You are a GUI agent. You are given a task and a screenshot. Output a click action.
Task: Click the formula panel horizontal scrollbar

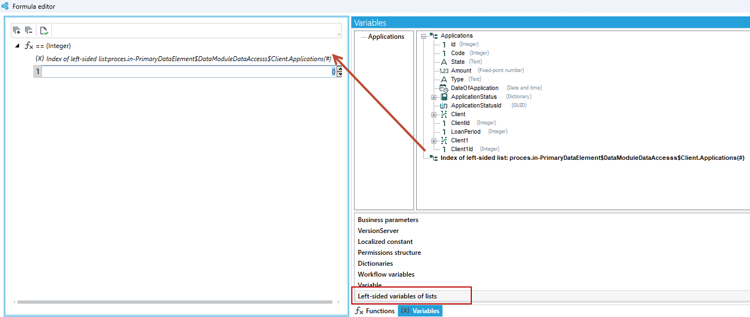(x=175, y=302)
